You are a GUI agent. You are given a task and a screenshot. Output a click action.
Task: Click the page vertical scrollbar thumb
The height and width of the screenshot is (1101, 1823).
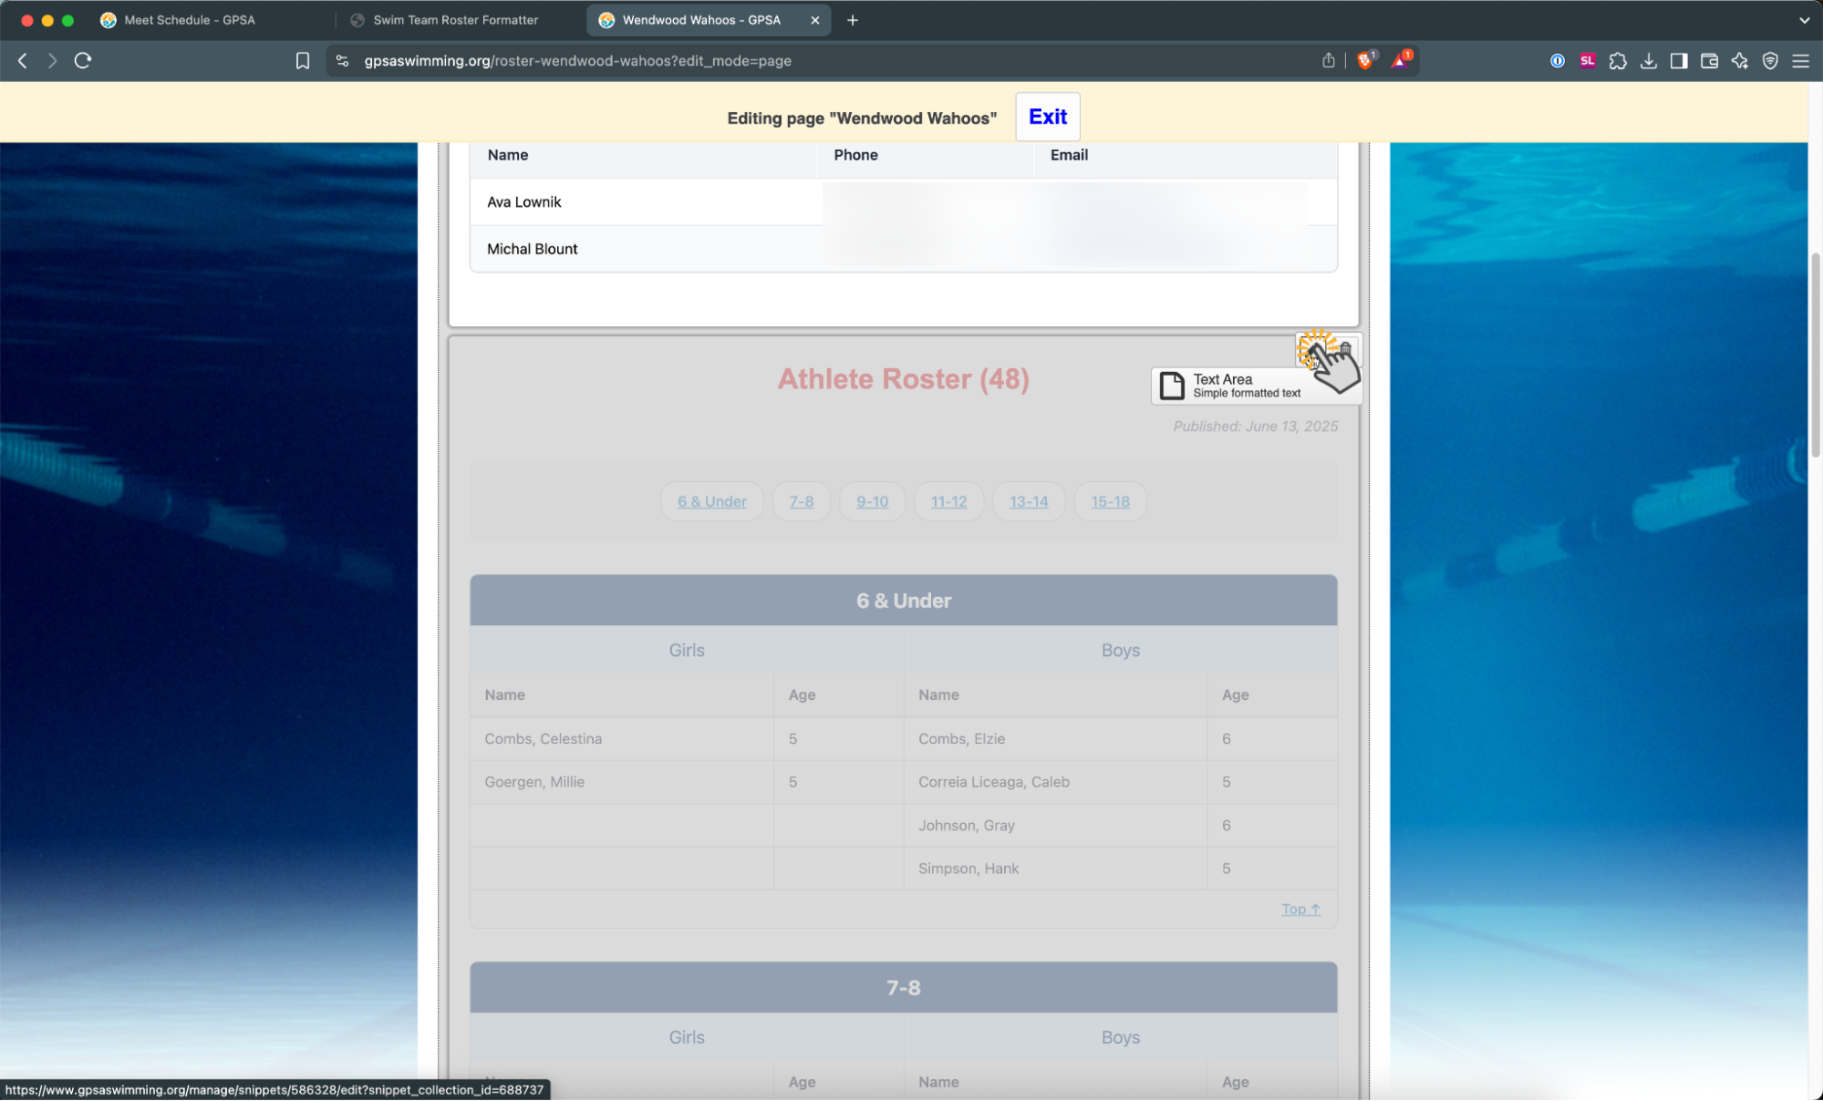point(1815,355)
